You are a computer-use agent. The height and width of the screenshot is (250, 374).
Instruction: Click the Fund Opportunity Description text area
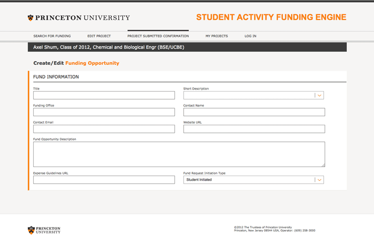pos(178,154)
